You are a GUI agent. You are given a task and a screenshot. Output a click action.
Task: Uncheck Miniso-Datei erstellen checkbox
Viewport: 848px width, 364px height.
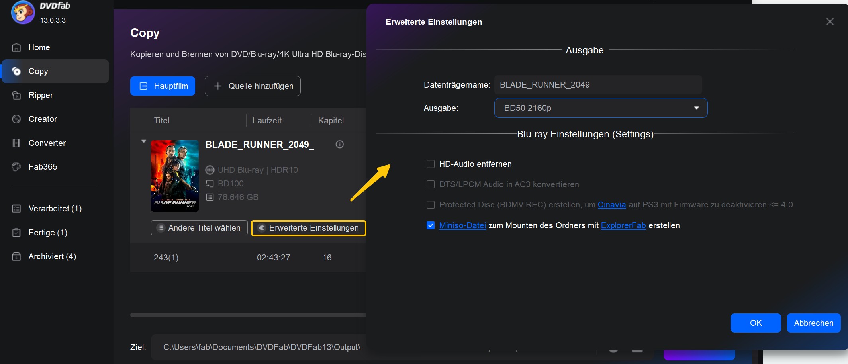431,225
